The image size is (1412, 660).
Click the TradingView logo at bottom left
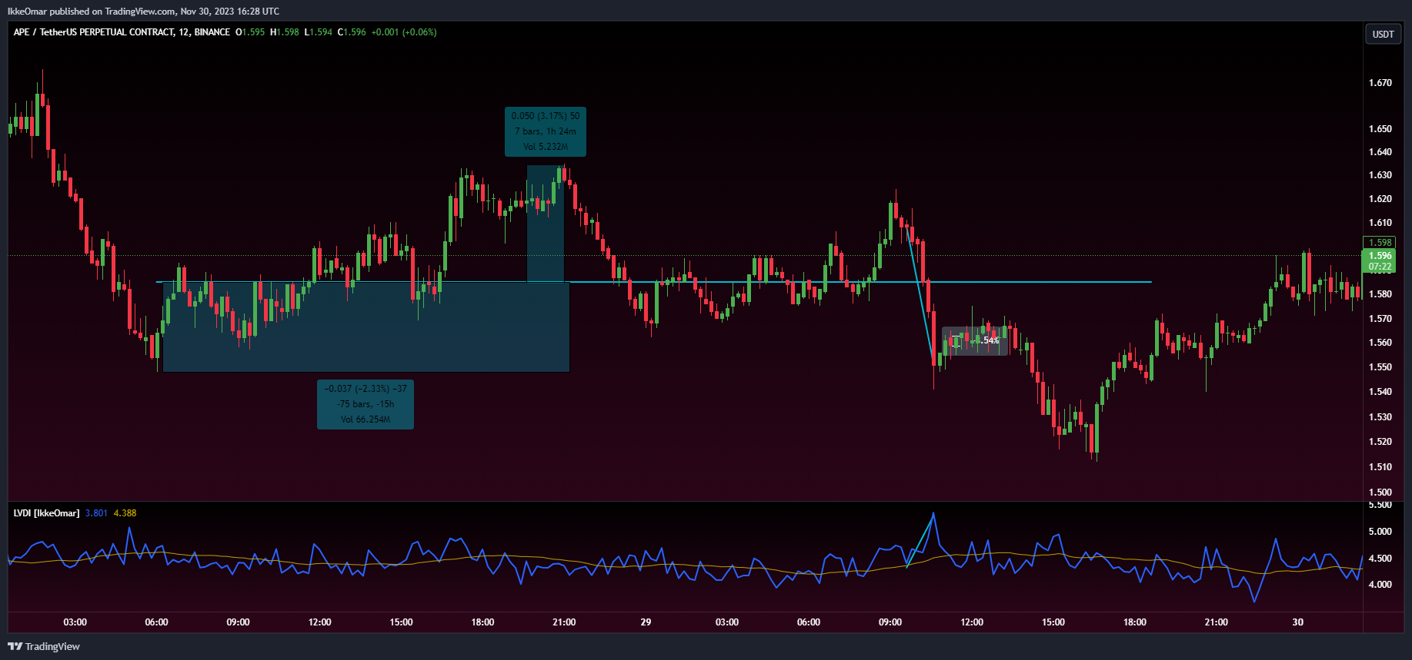tap(45, 646)
